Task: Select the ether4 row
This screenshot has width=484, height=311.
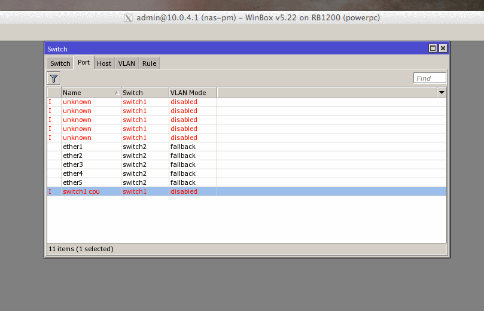Action: point(246,173)
